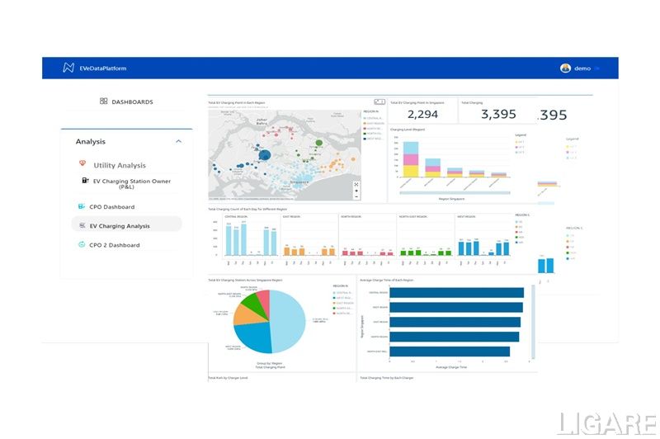Click the EV Charging Analysis icon
This screenshot has height=439, width=660.
[81, 225]
